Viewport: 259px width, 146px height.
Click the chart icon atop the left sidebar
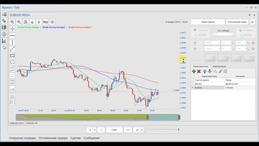coord(4,15)
